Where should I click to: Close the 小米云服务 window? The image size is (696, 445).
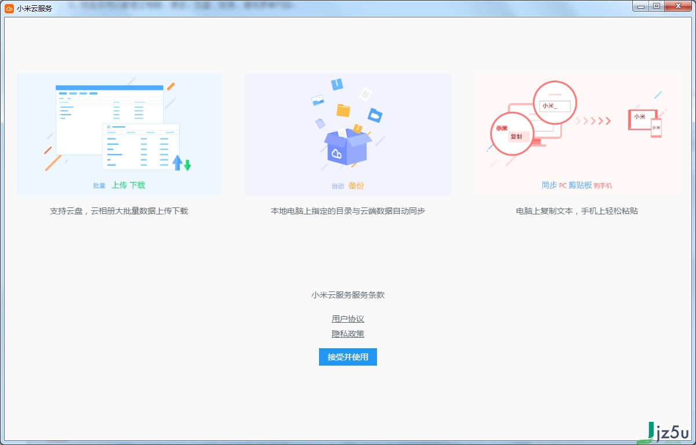(678, 6)
